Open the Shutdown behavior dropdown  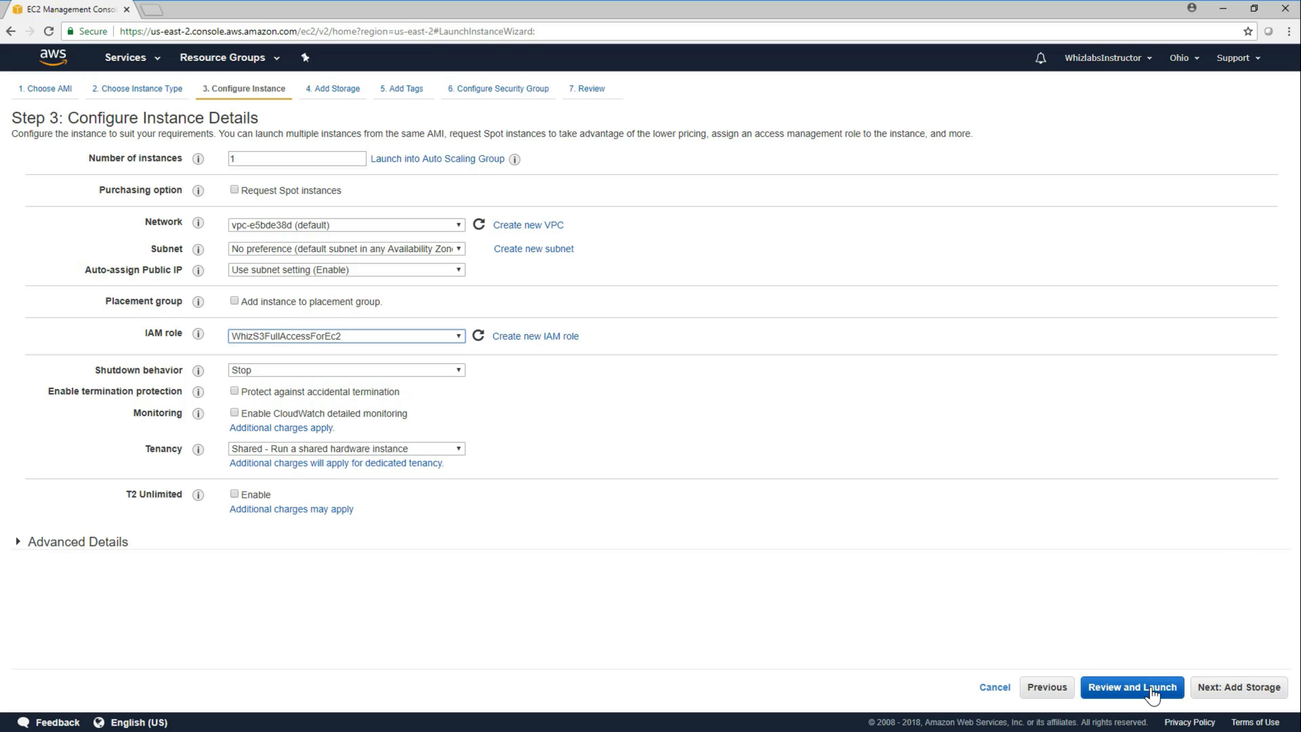346,370
